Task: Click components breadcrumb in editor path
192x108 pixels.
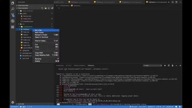Action: pyautogui.click(x=64, y=6)
